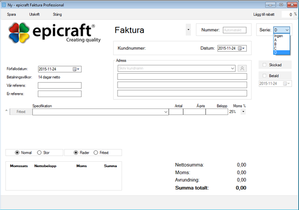Open the Serie combo box
The width and height of the screenshot is (299, 210).
point(282,30)
